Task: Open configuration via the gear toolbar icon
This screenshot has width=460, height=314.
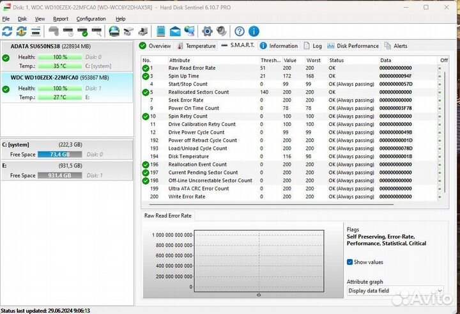Action: (x=207, y=31)
